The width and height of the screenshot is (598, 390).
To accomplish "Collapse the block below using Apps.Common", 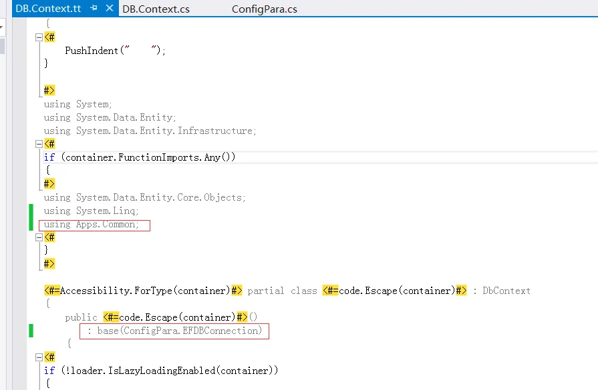I will [39, 237].
